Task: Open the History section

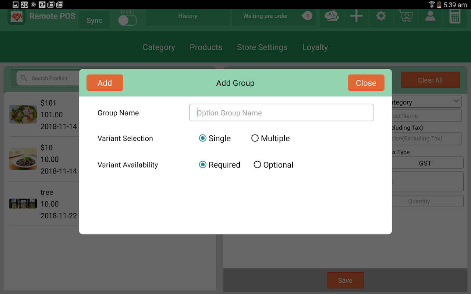Action: coord(188,16)
